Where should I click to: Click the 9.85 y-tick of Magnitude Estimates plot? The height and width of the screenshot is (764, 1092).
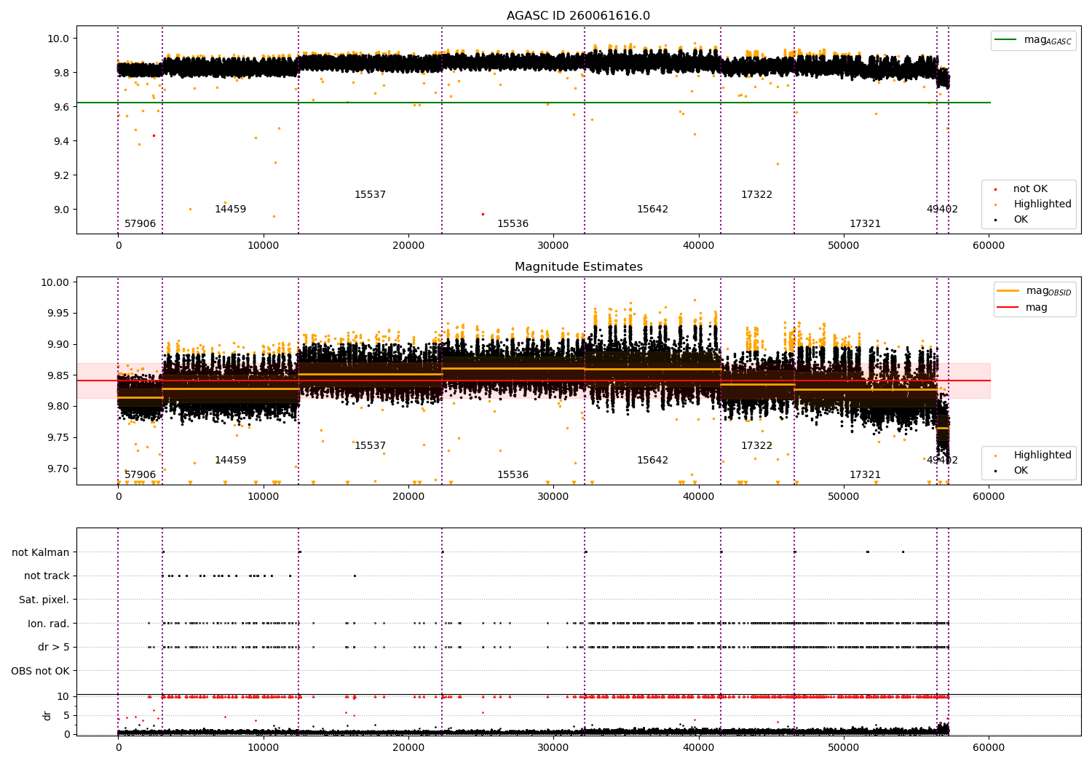tap(58, 375)
